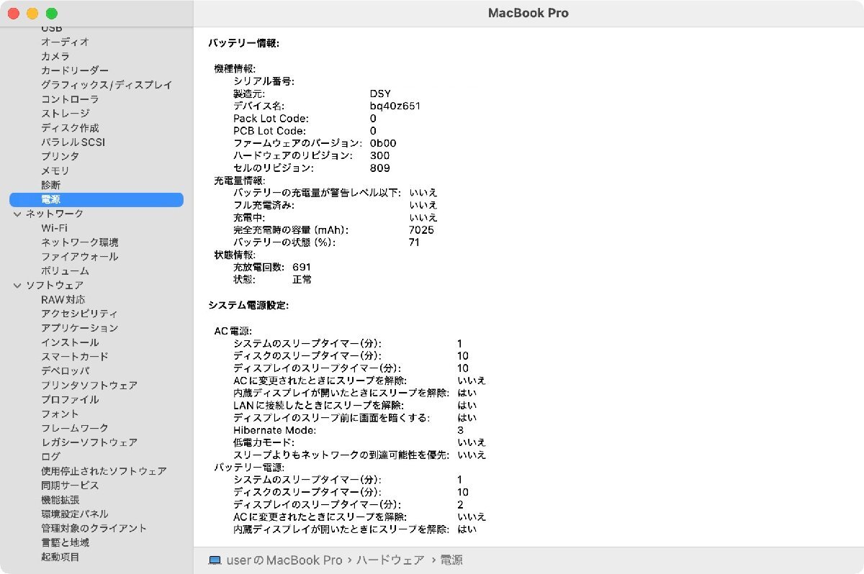Collapse the ソフトウェア section chevron
The width and height of the screenshot is (864, 574).
16,285
